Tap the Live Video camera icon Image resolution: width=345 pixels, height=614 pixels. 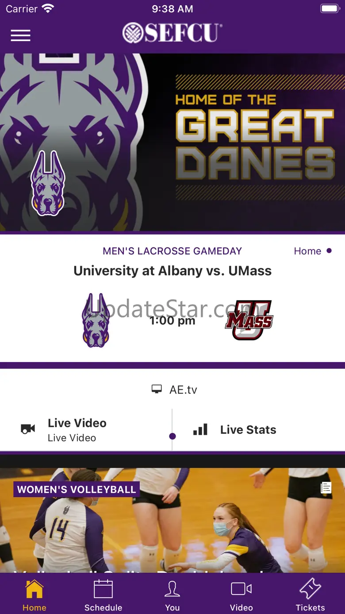(x=28, y=429)
